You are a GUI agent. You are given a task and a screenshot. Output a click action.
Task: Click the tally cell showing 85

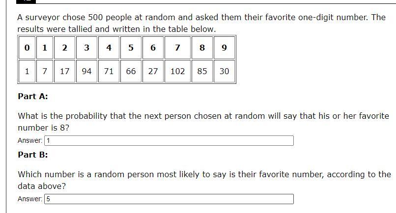[x=202, y=71]
